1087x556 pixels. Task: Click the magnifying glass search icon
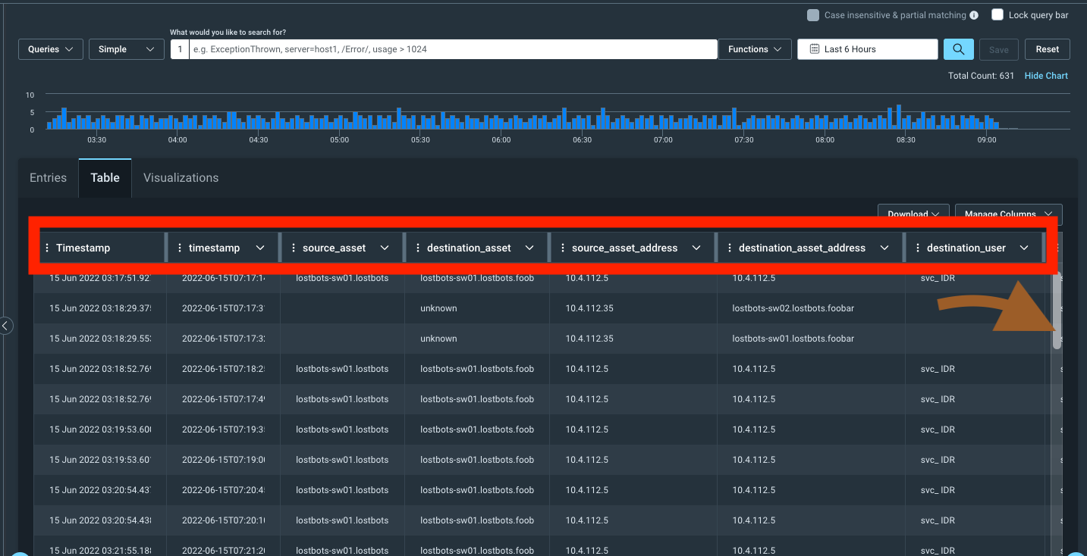click(x=958, y=49)
